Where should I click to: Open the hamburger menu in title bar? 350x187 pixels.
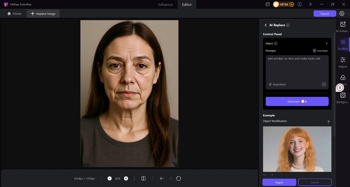(x=310, y=4)
